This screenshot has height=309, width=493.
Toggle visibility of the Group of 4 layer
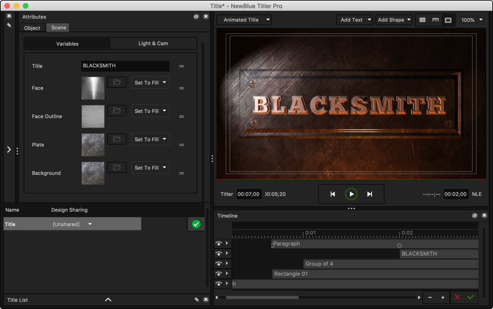pos(218,264)
